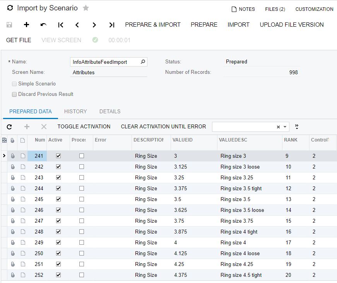Viewport: 337px width, 283px height.
Task: Click the NOTES page icon button
Action: [243, 9]
